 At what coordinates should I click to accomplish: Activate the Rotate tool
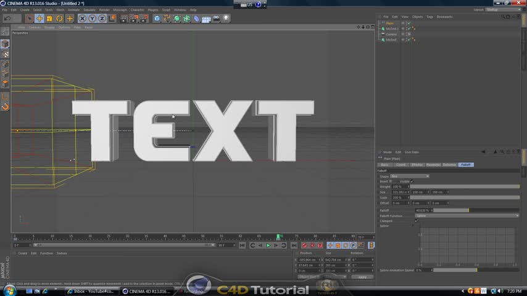coord(59,18)
